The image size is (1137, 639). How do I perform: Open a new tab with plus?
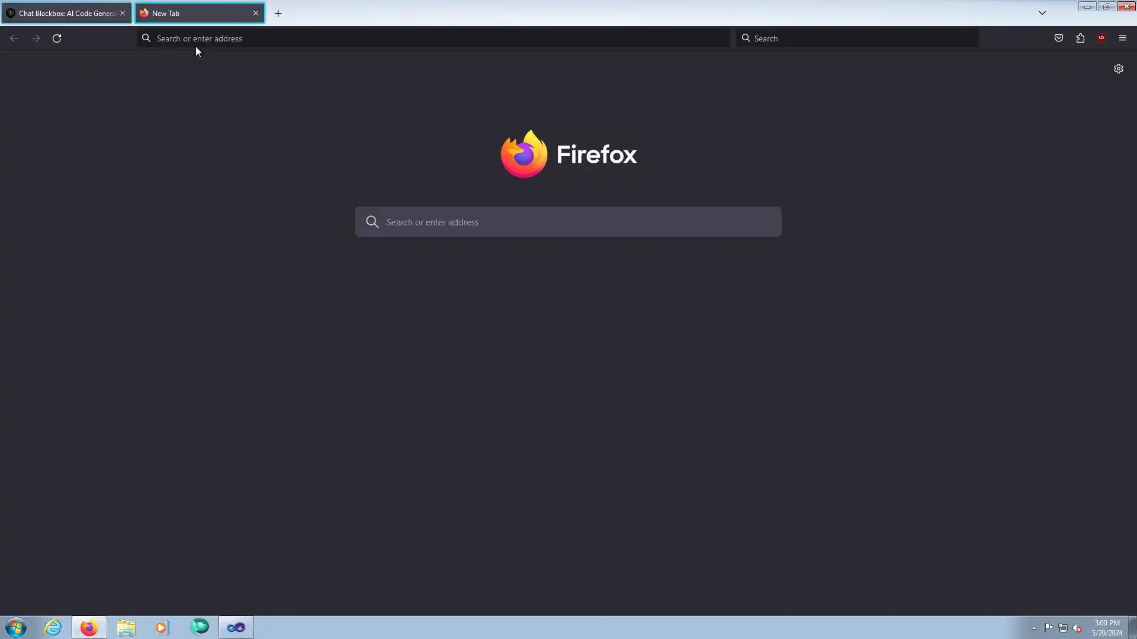278,13
